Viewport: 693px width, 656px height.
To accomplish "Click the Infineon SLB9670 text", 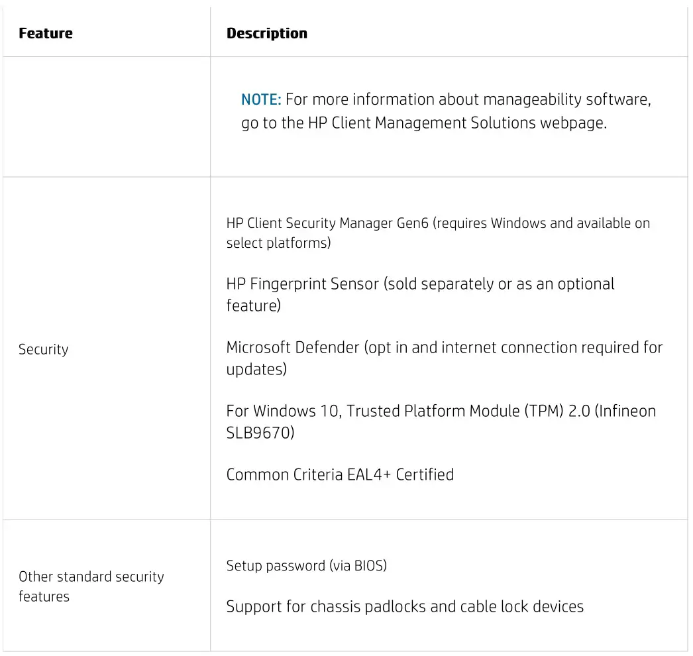I will coord(260,433).
